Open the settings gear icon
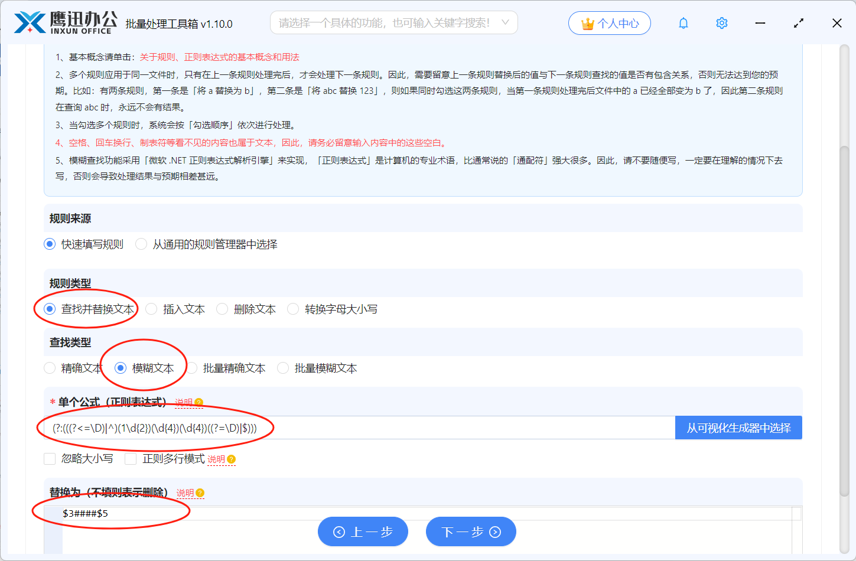 point(722,23)
